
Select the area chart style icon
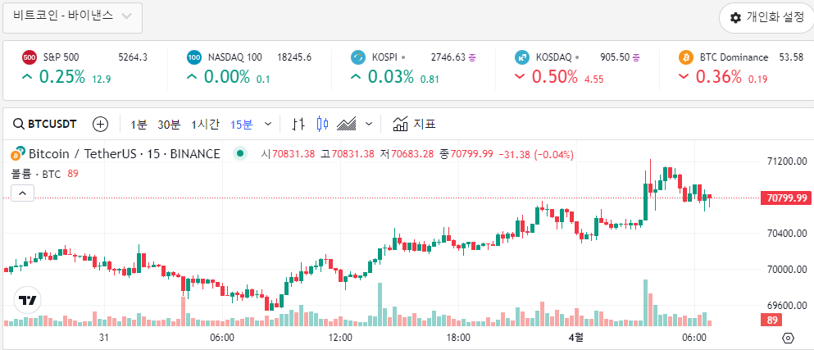point(347,125)
